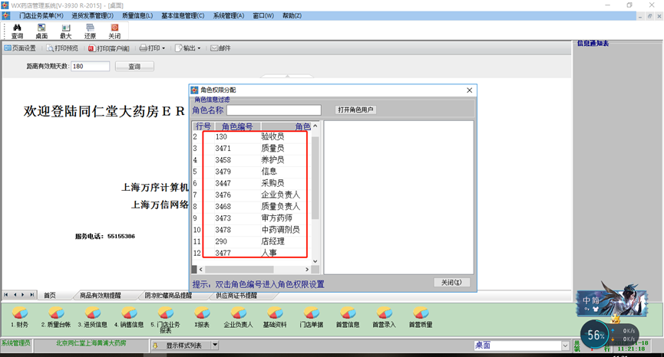Click the 打开角色用户 button
The image size is (664, 357).
tap(355, 110)
